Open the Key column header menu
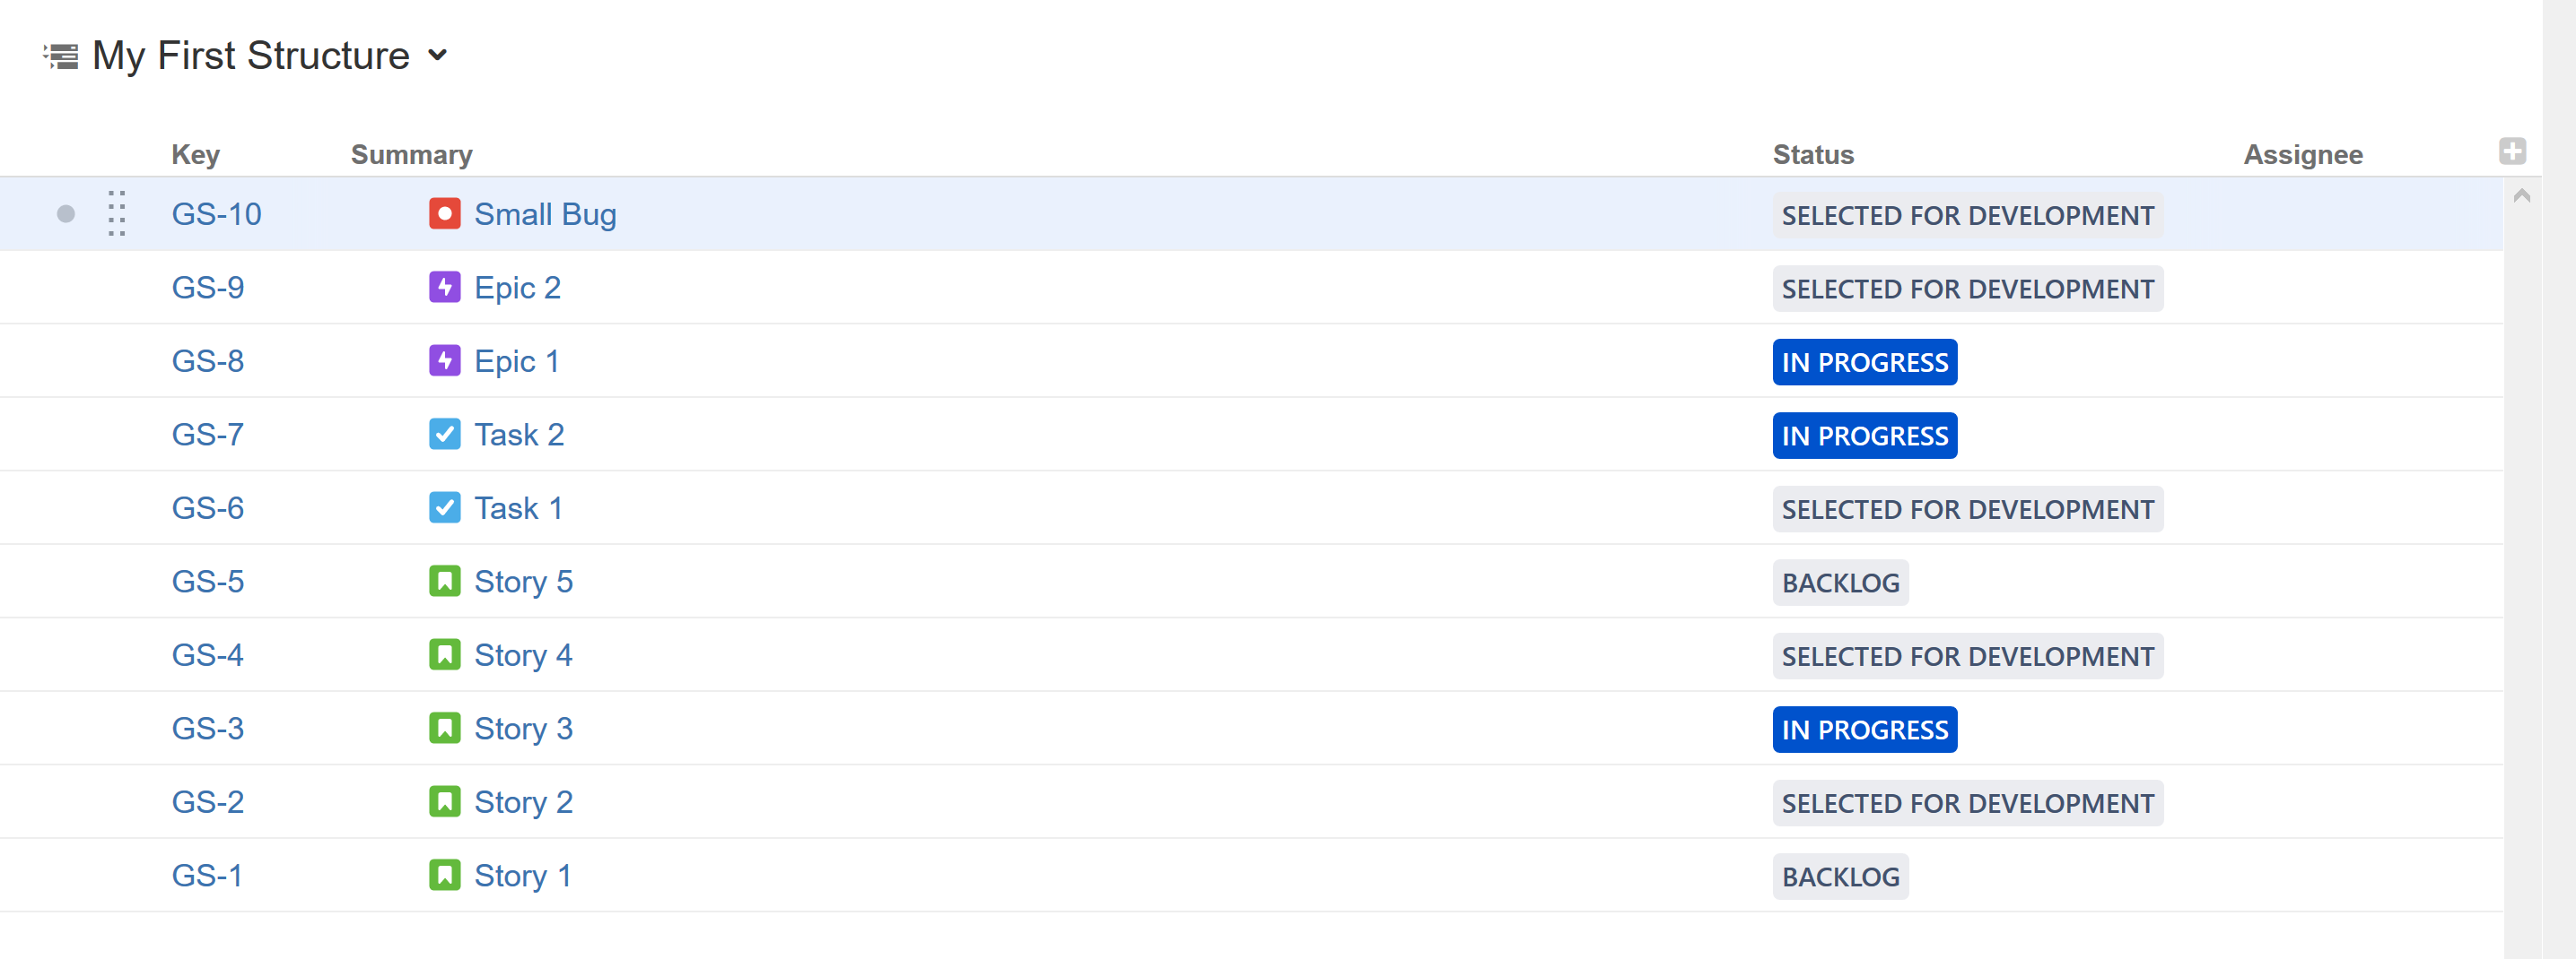The height and width of the screenshot is (959, 2576). pyautogui.click(x=195, y=154)
